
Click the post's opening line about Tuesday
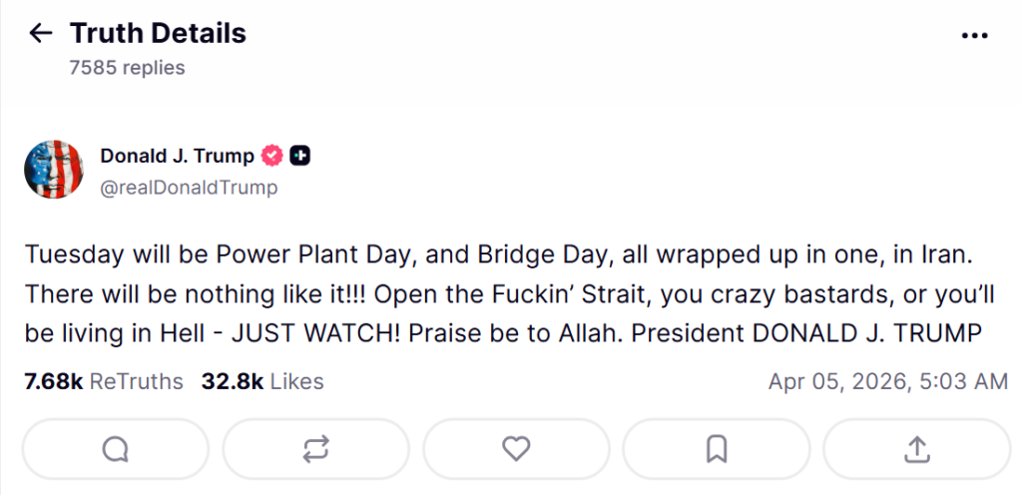pos(299,254)
